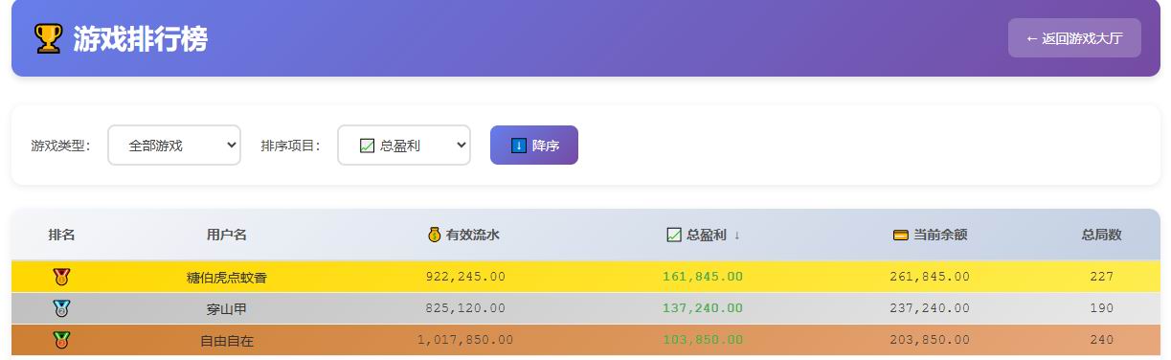Image resolution: width=1171 pixels, height=360 pixels.
Task: Sort by the 总盈利 column header
Action: pos(704,235)
